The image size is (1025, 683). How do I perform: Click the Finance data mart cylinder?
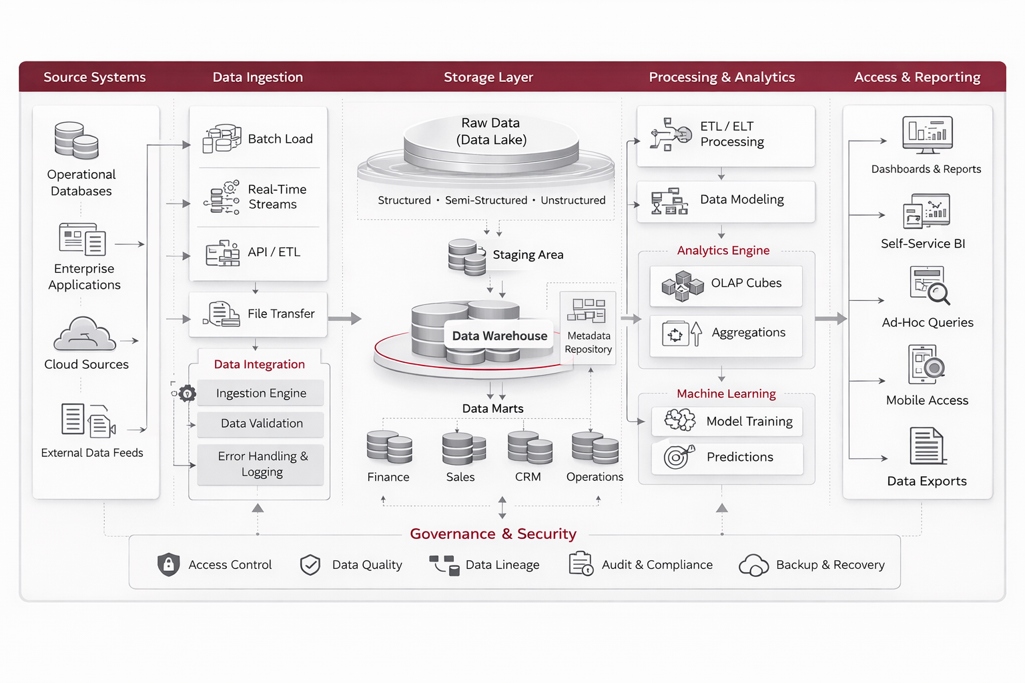pyautogui.click(x=389, y=448)
